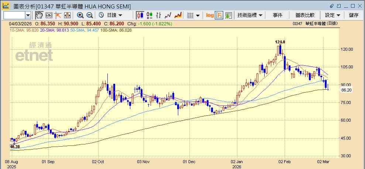Click the 儲存 save button
365x169 pixels.
354,15
